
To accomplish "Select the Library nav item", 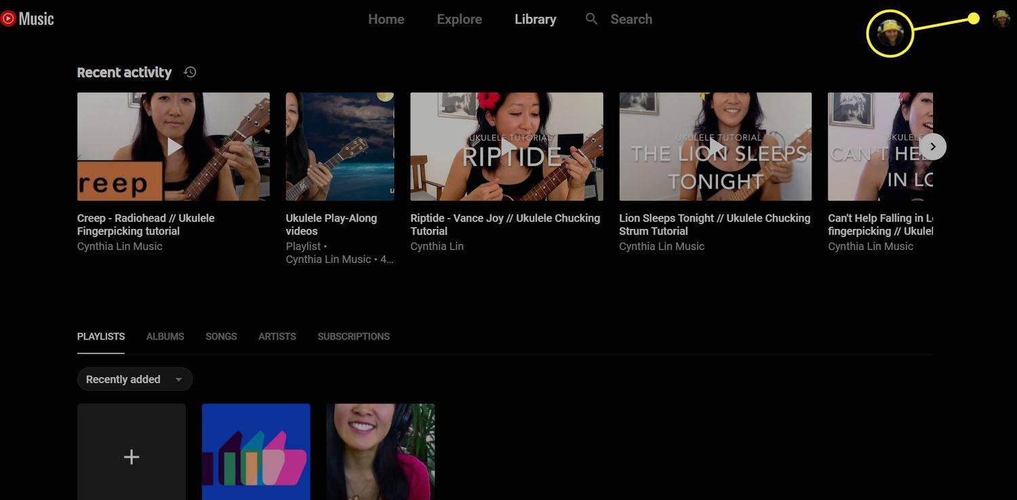I will pyautogui.click(x=535, y=19).
